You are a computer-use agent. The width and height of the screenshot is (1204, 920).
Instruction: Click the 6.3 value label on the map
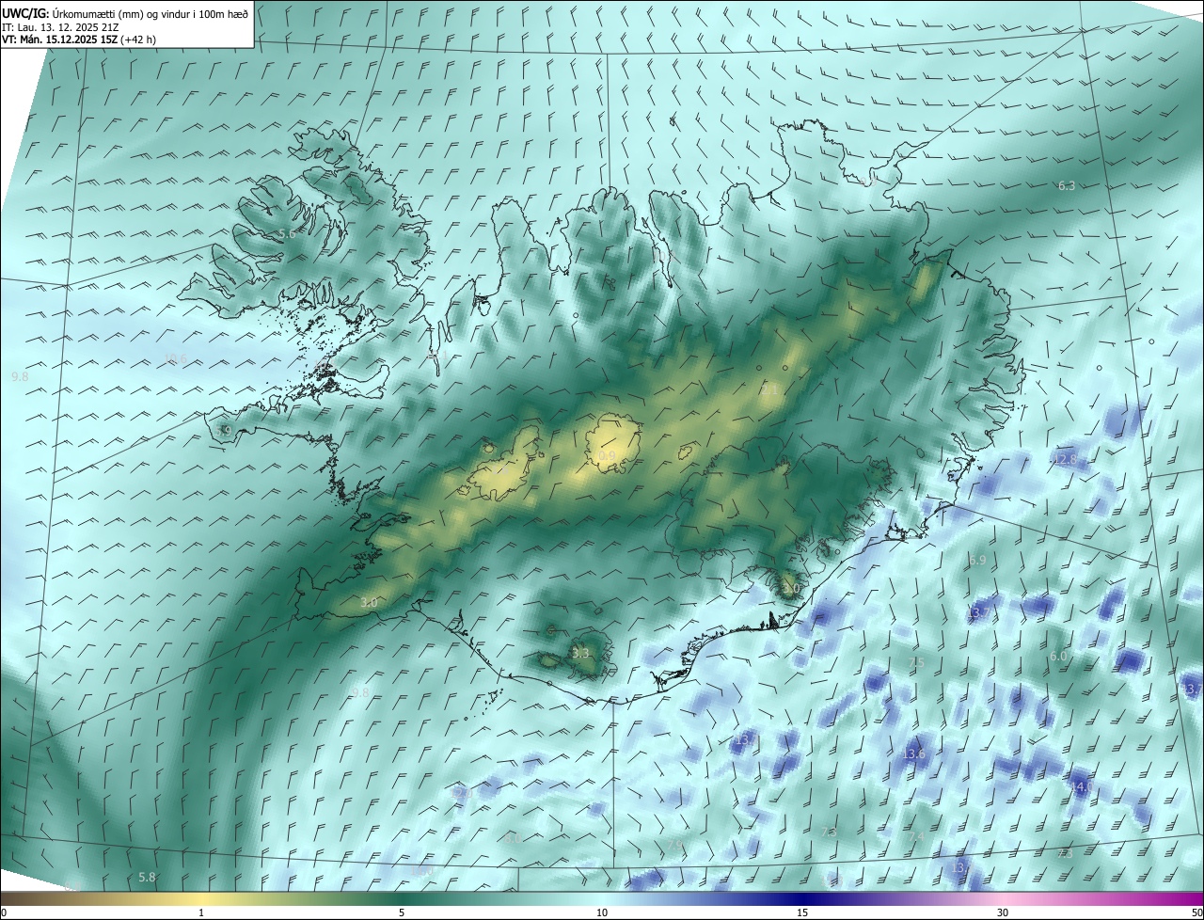(1066, 186)
